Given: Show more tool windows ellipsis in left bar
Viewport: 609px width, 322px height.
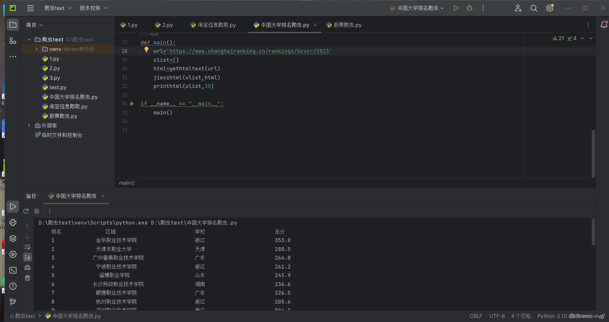Looking at the screenshot, I should tap(13, 57).
